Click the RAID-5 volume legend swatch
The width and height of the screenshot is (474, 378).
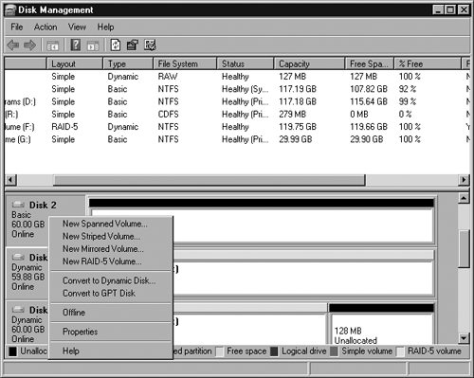point(400,351)
